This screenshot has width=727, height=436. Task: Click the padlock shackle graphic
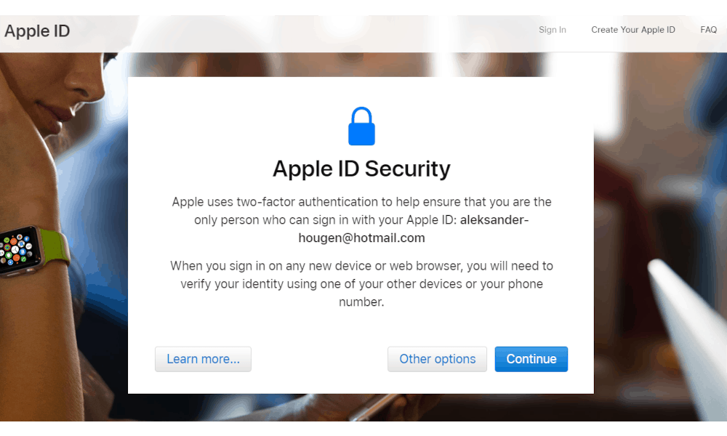361,115
